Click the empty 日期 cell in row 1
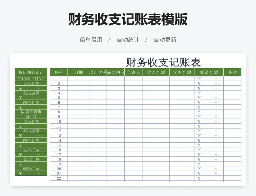This screenshot has height=196, width=256. click(78, 79)
